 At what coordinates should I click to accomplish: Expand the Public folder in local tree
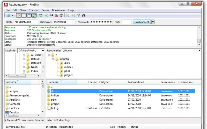(24, 71)
